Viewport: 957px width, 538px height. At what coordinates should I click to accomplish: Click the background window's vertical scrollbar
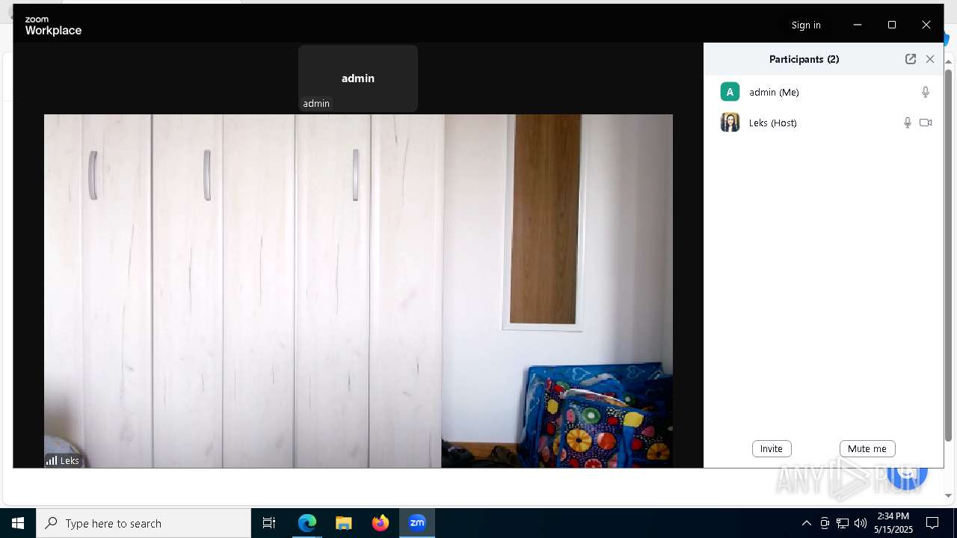[x=949, y=254]
